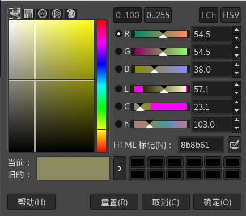Increase C chroma value up arrow
This screenshot has height=216, width=246.
(236, 103)
